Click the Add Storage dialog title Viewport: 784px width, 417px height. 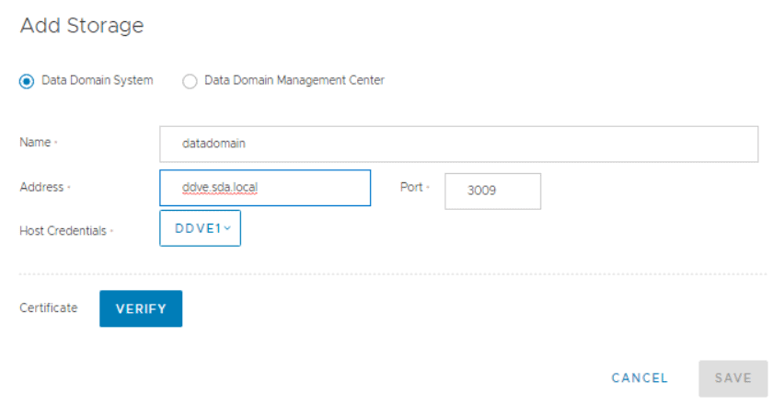tap(82, 26)
